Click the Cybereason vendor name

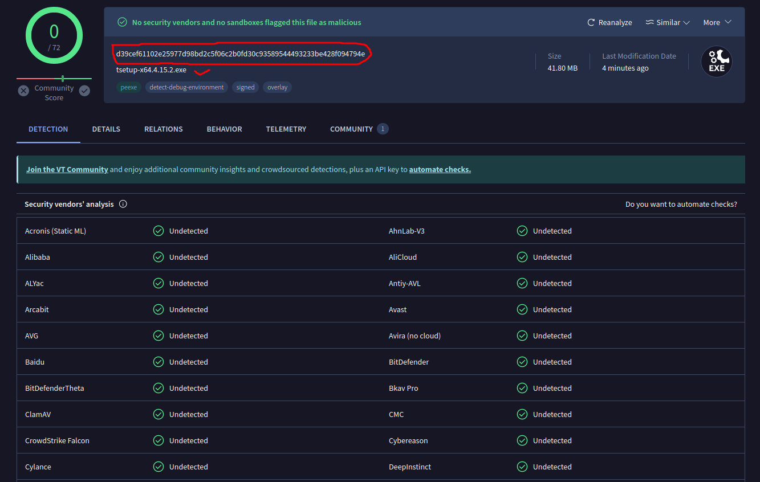[x=408, y=440]
